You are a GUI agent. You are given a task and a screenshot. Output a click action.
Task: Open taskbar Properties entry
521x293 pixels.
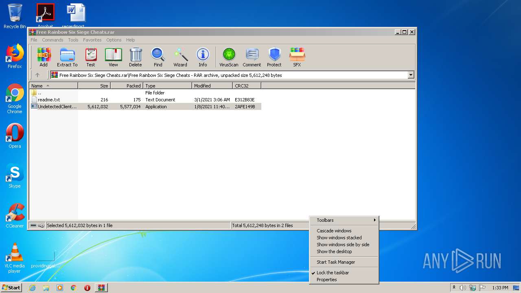point(344,280)
